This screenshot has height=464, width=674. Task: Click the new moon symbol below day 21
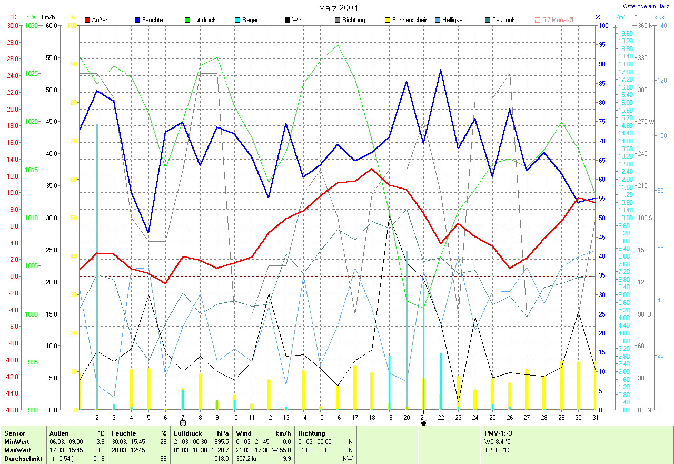point(423,422)
